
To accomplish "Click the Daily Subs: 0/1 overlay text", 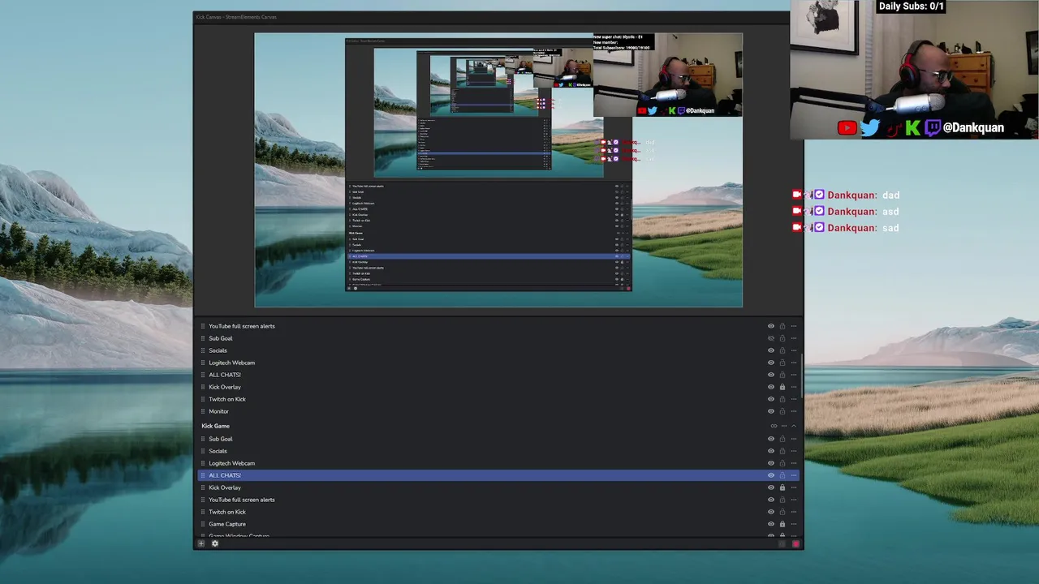I will coord(911,6).
